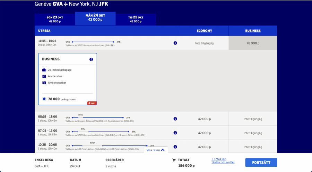Select 78 000 p Business fare cell
The width and height of the screenshot is (312, 172).
253,43
